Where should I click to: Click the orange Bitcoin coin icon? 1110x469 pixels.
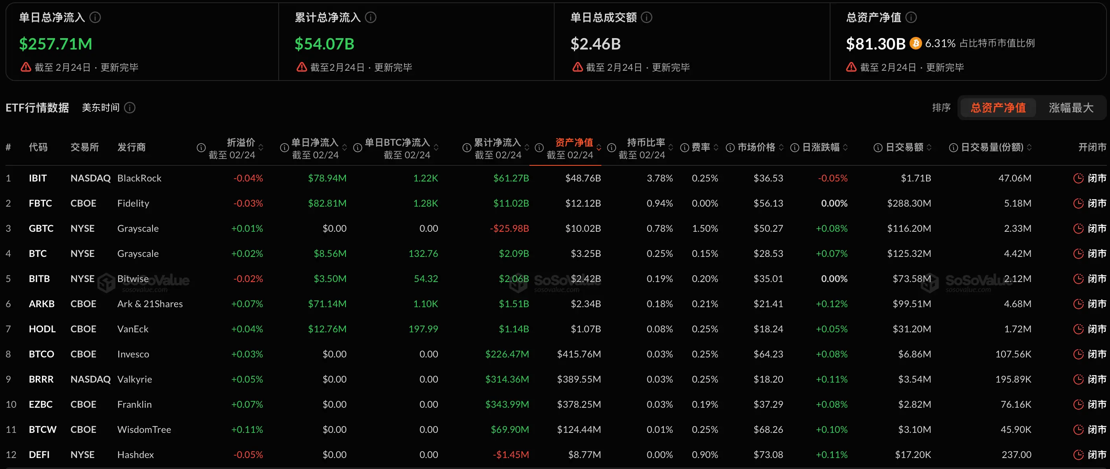click(915, 44)
